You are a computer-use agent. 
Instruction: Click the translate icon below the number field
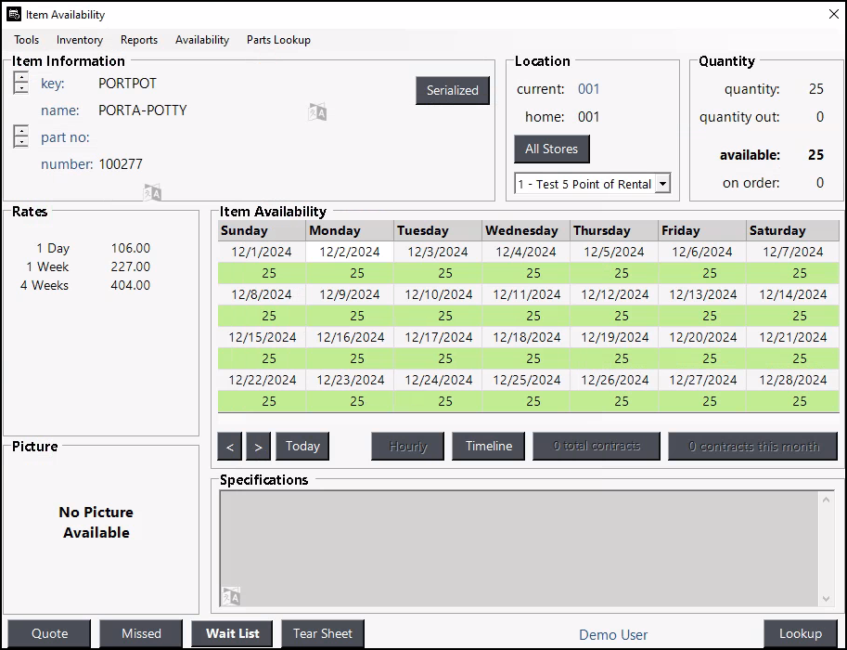tap(152, 192)
